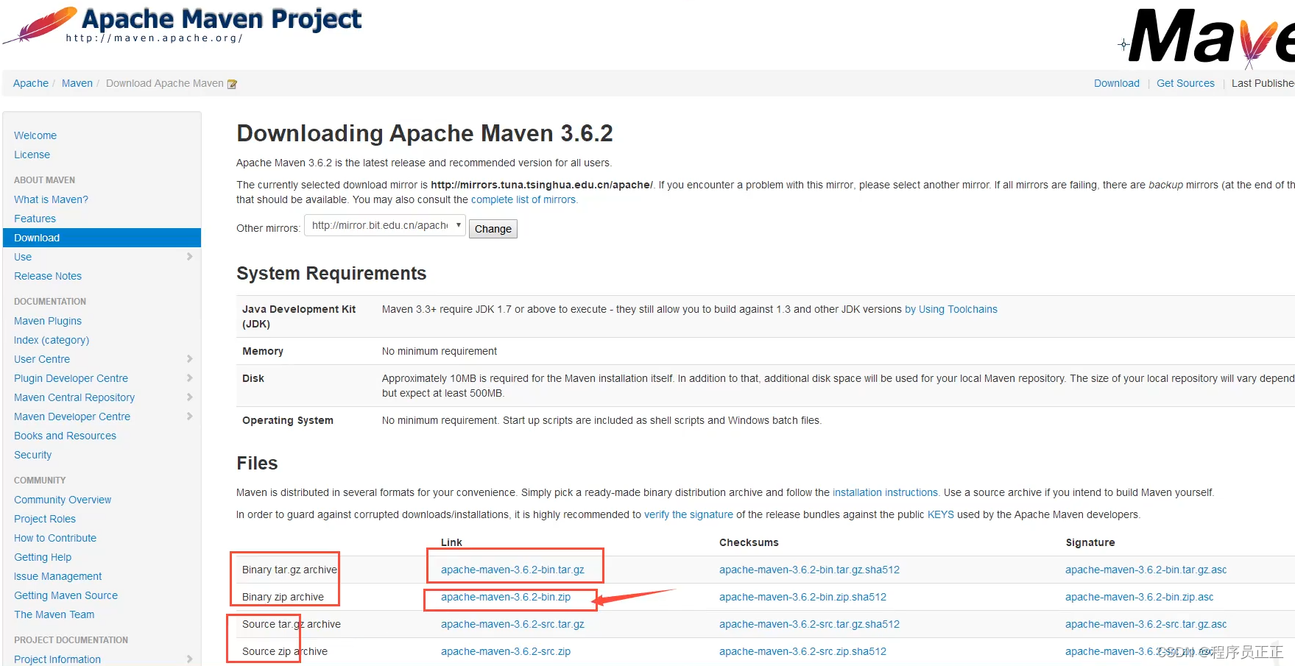Go to the Features sidebar item
This screenshot has width=1295, height=666.
click(x=35, y=219)
